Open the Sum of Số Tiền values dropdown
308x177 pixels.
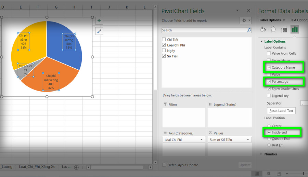tap(248, 139)
